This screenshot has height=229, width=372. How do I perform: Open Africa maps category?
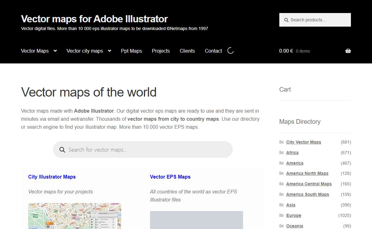click(292, 153)
